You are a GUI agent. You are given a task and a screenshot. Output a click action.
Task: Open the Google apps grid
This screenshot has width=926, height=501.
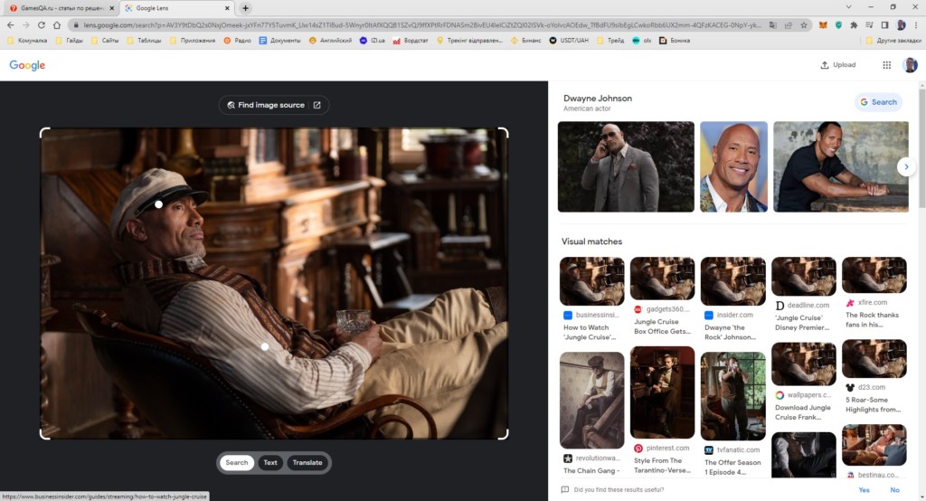coord(886,65)
